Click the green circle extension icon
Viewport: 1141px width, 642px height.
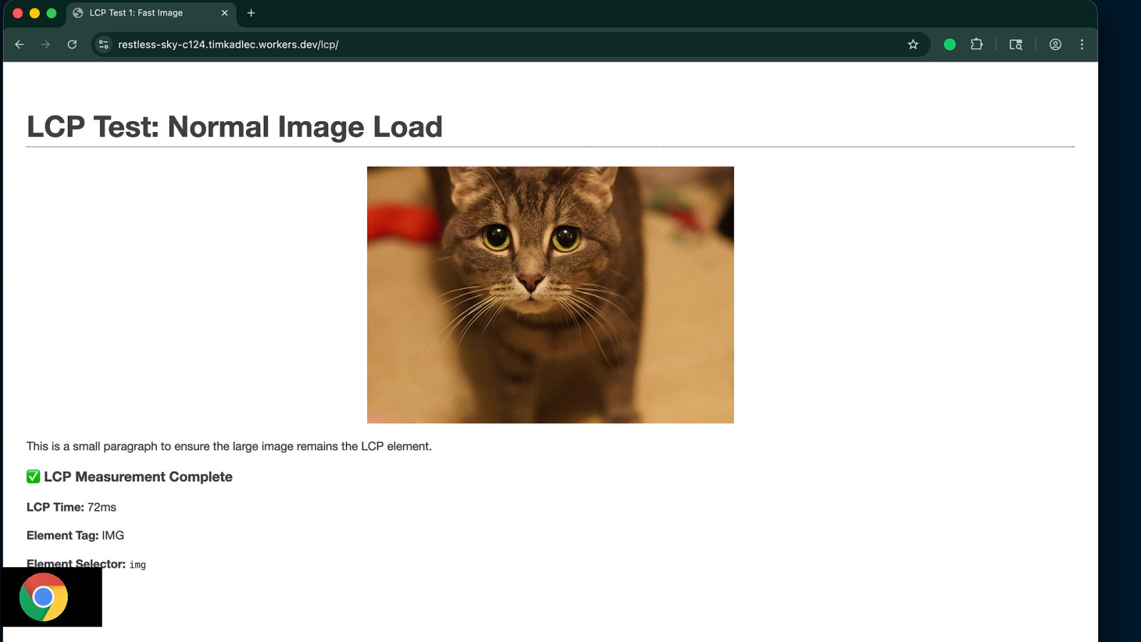click(949, 44)
